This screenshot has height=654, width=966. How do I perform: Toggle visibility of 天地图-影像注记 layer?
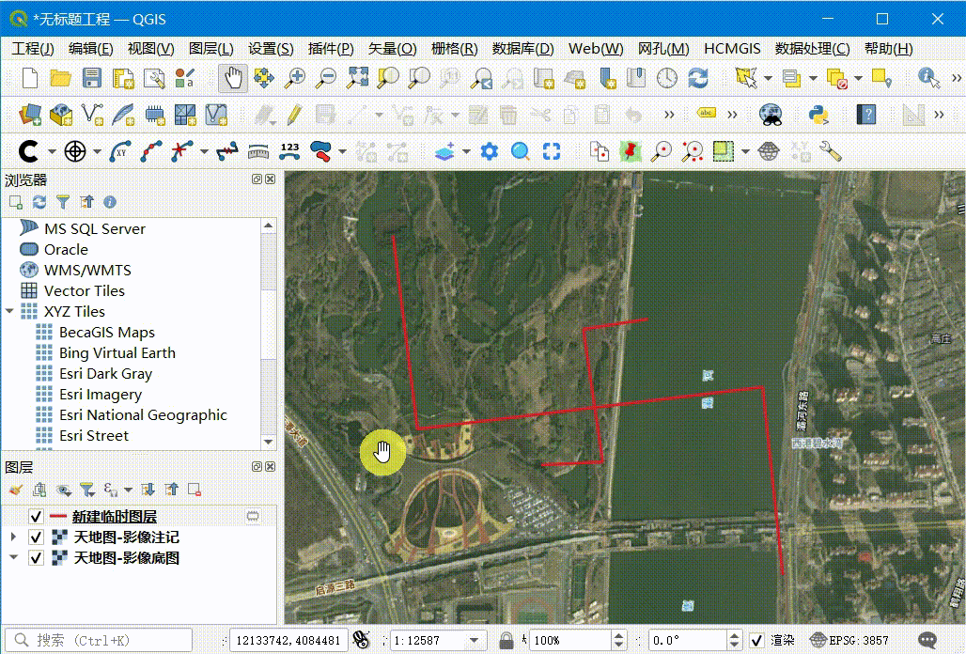pos(36,537)
